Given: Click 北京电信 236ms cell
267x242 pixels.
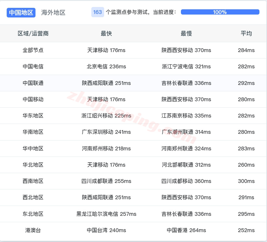Looking at the screenshot, I should click(106, 67).
